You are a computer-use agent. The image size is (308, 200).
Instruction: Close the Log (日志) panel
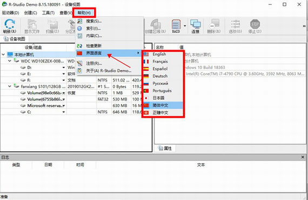coord(303,157)
